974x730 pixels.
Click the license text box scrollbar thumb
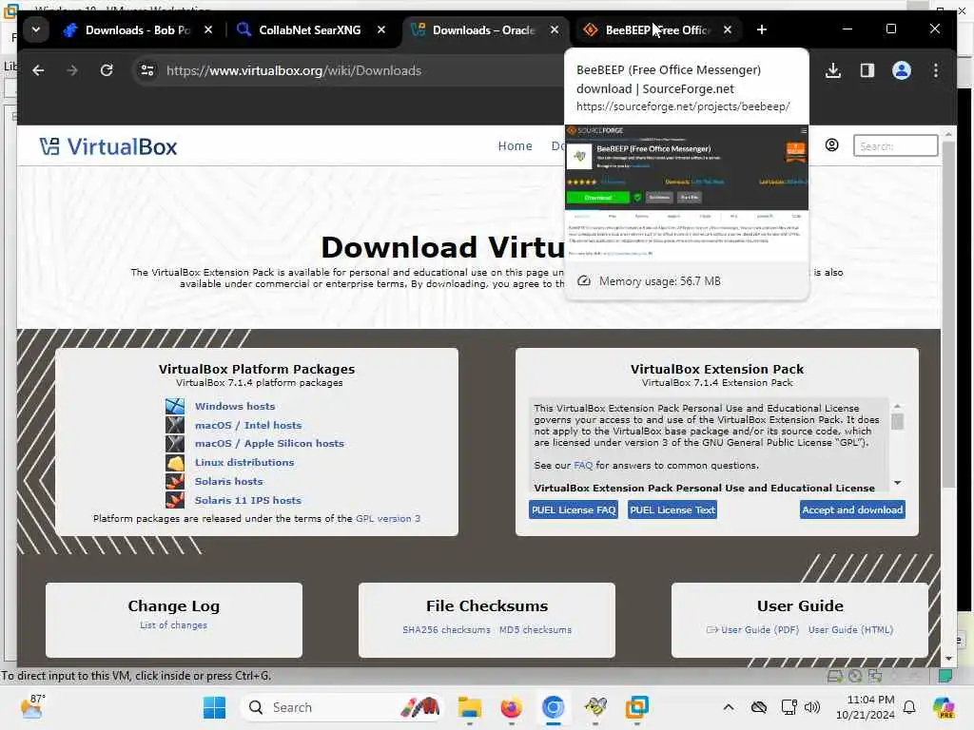897,421
